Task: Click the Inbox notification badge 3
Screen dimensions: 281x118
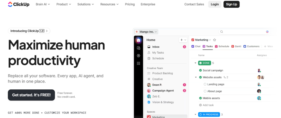Action: [184, 47]
